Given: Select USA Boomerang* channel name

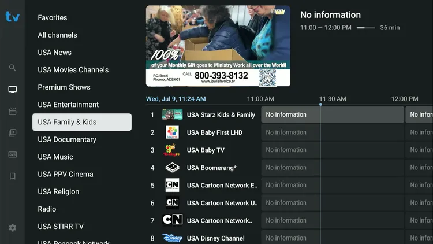Looking at the screenshot, I should pos(211,168).
